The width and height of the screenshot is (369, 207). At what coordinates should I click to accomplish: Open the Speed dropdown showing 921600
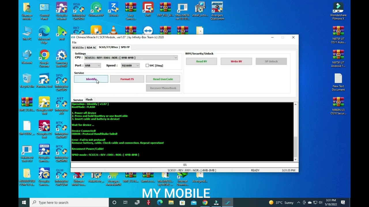pyautogui.click(x=130, y=66)
